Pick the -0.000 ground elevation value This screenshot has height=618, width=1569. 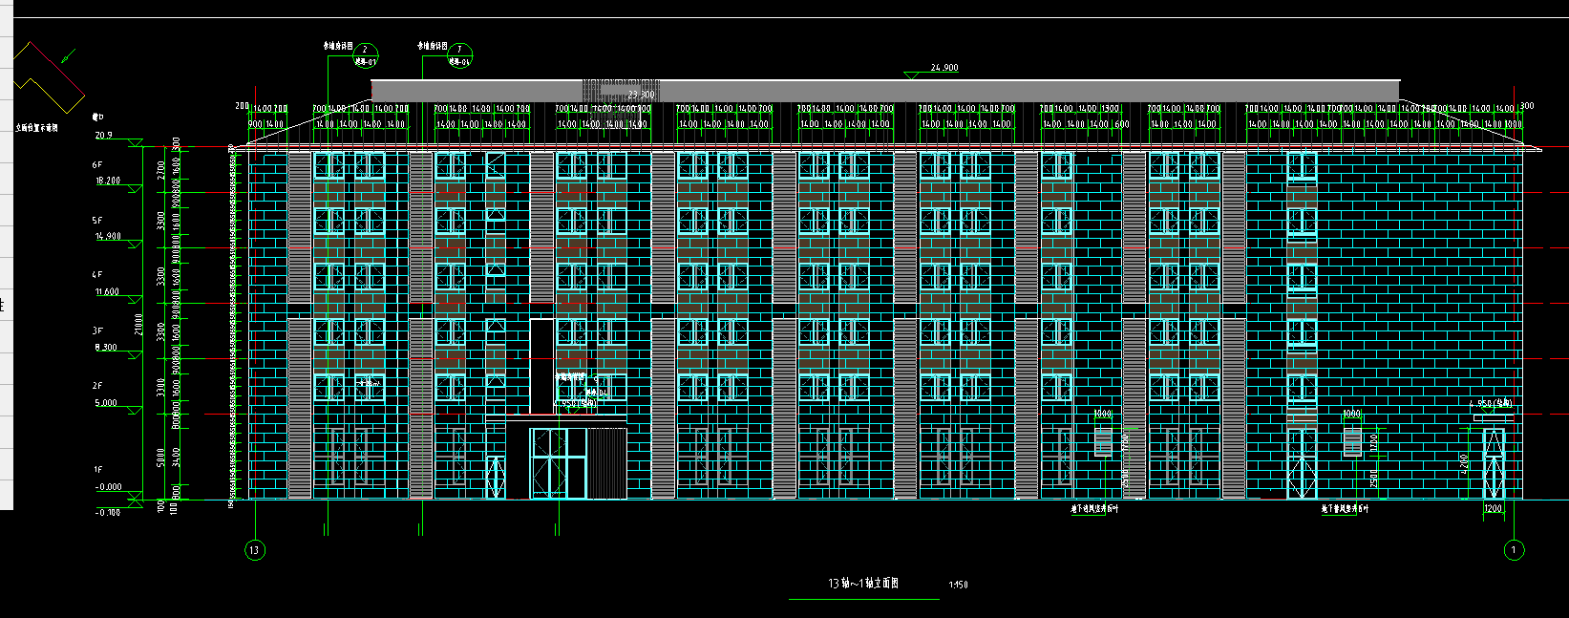(108, 487)
